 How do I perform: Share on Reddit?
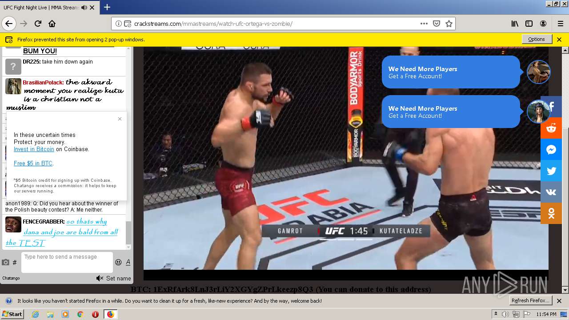pyautogui.click(x=551, y=128)
